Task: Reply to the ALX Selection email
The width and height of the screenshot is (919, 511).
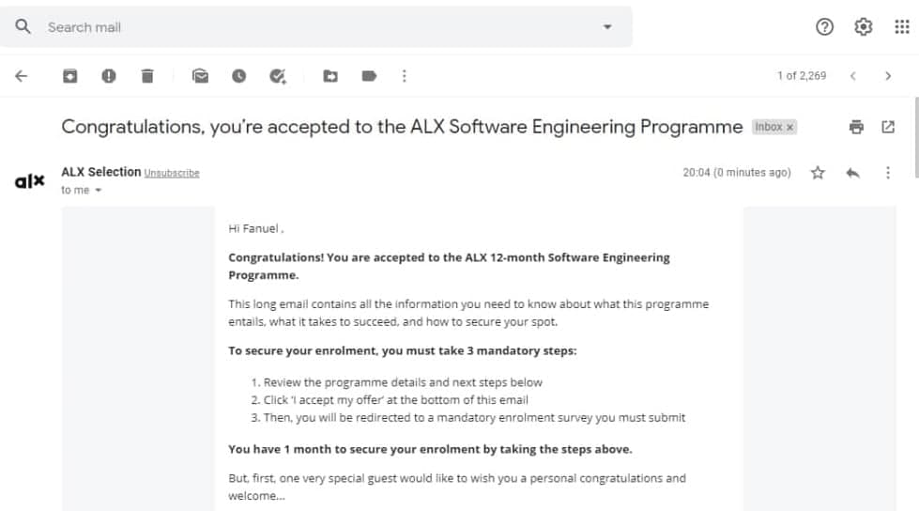Action: [x=852, y=173]
